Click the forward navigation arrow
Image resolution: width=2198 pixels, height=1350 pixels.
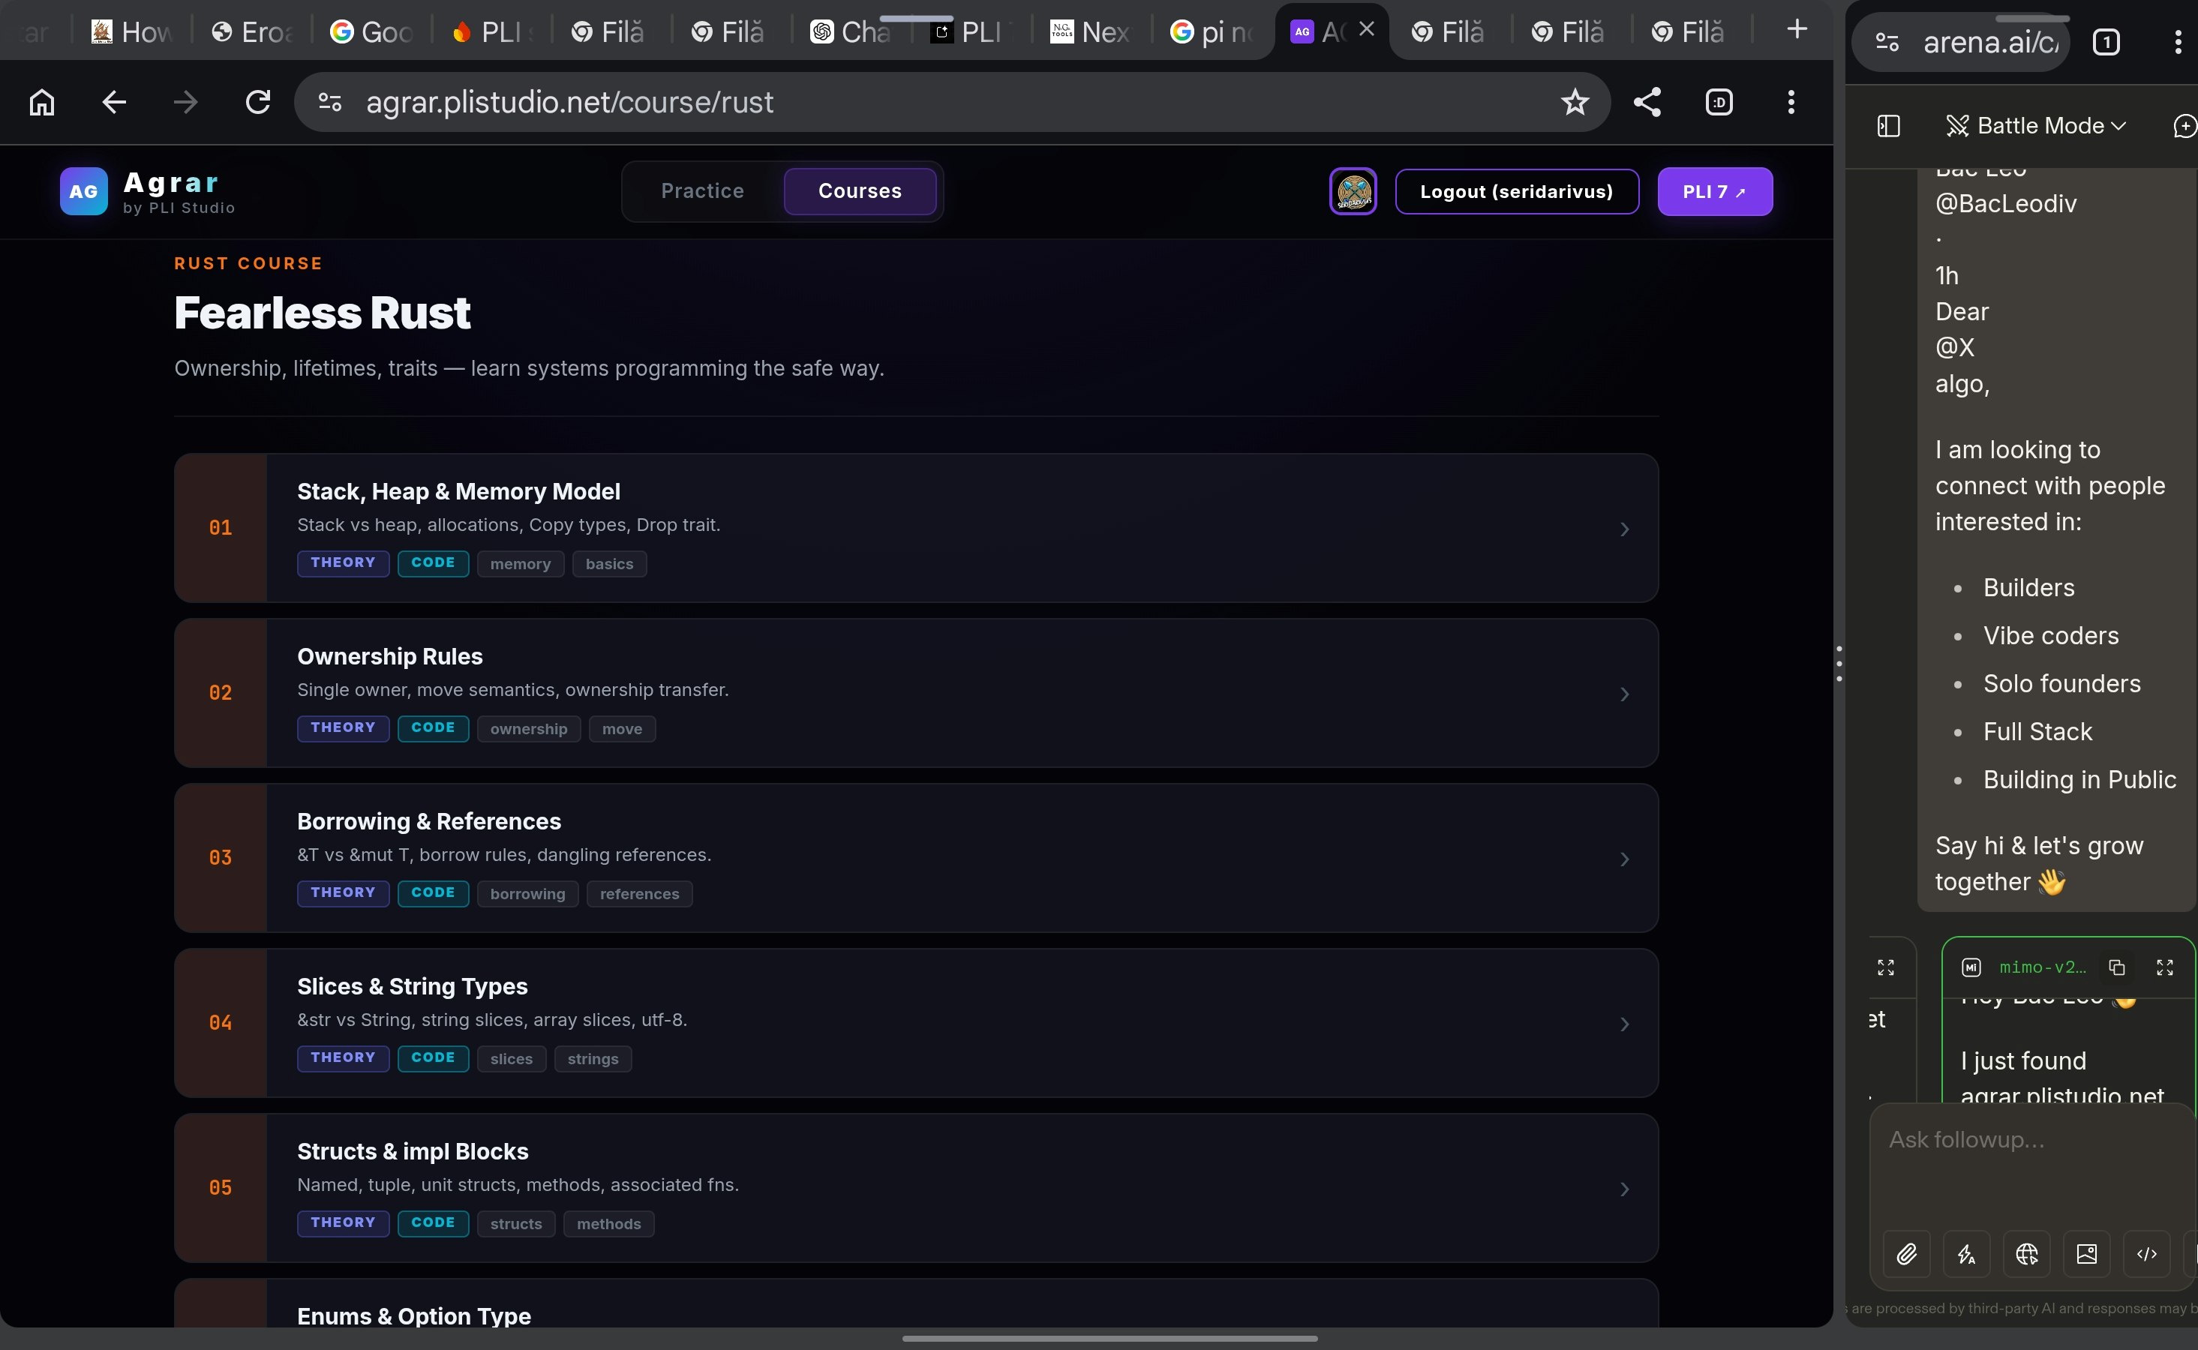[x=186, y=102]
